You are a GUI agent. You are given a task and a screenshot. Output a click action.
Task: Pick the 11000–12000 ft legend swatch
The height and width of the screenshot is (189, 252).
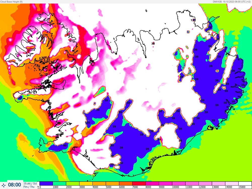pos(192,183)
